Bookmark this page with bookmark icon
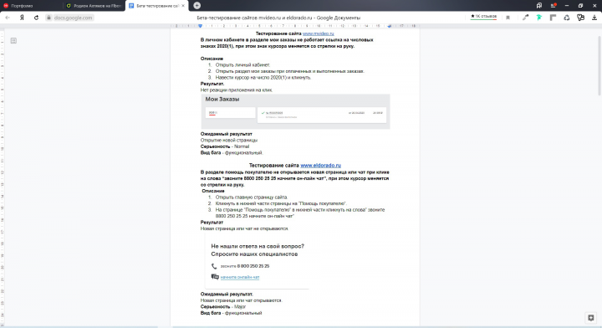The width and height of the screenshot is (602, 328). tap(508, 18)
